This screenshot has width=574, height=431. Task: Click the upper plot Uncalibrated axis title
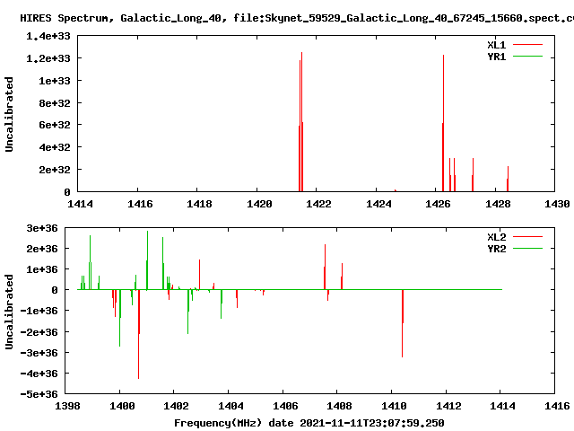click(x=9, y=114)
